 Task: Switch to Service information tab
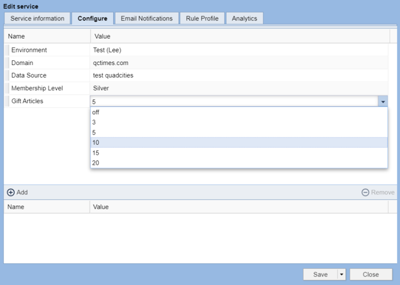pyautogui.click(x=37, y=18)
